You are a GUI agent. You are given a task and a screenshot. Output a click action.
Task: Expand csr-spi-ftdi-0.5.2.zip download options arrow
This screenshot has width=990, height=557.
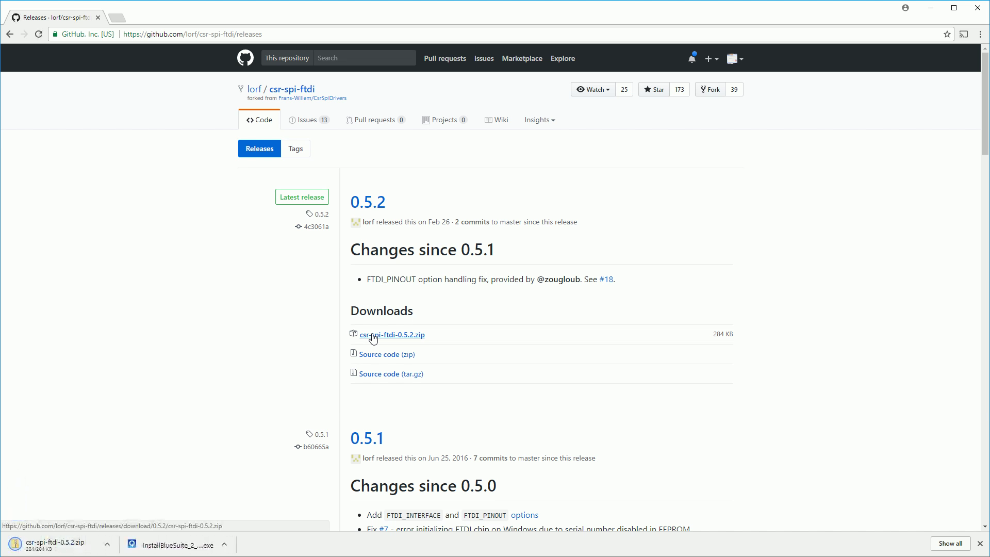tap(107, 544)
